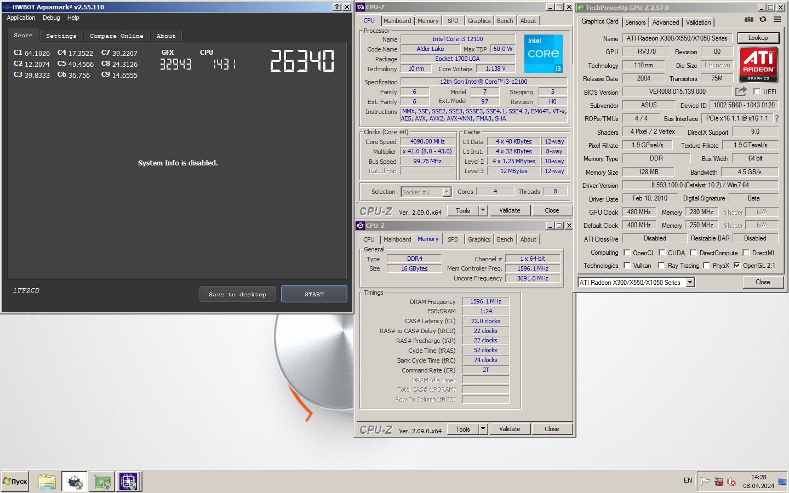Click the Intel Core i3 logo in CPU-Z
This screenshot has height=493, width=789.
[x=544, y=54]
